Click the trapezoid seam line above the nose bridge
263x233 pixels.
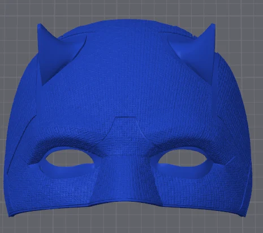point(125,117)
